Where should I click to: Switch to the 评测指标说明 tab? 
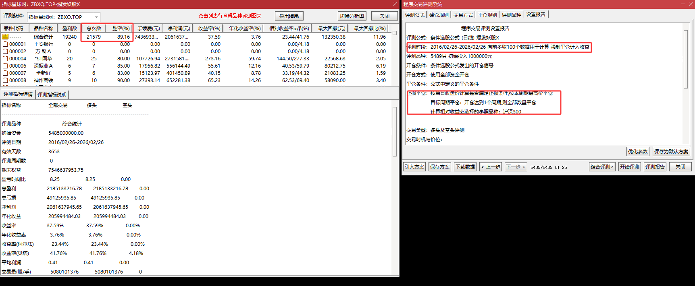click(52, 95)
